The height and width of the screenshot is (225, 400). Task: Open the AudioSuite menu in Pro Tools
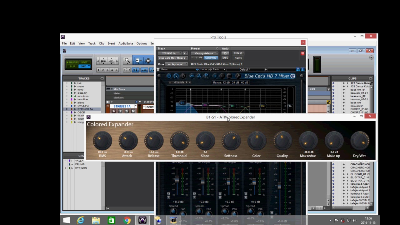(126, 43)
